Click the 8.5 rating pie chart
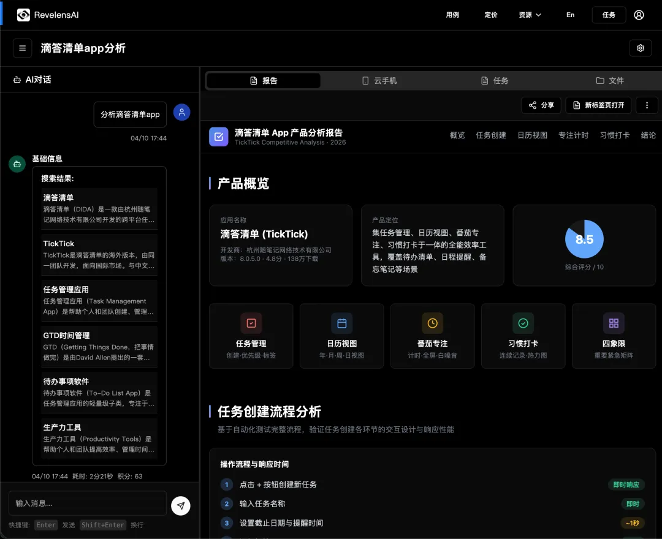The image size is (662, 539). click(584, 239)
